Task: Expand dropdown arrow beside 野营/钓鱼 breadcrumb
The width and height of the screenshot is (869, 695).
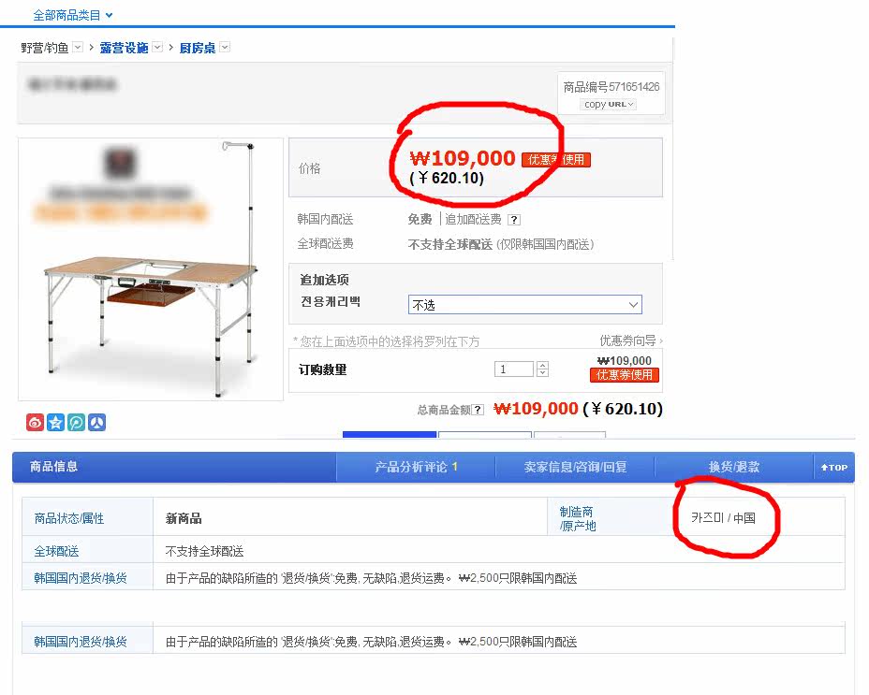Action: [78, 47]
